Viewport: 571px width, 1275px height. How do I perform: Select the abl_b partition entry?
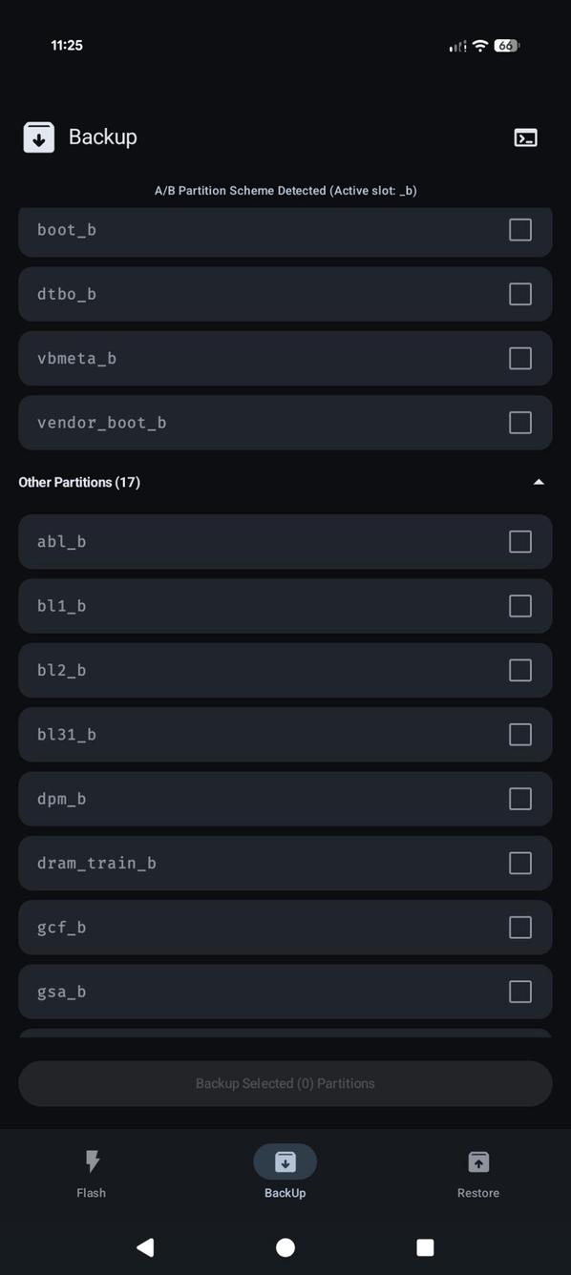click(x=285, y=541)
